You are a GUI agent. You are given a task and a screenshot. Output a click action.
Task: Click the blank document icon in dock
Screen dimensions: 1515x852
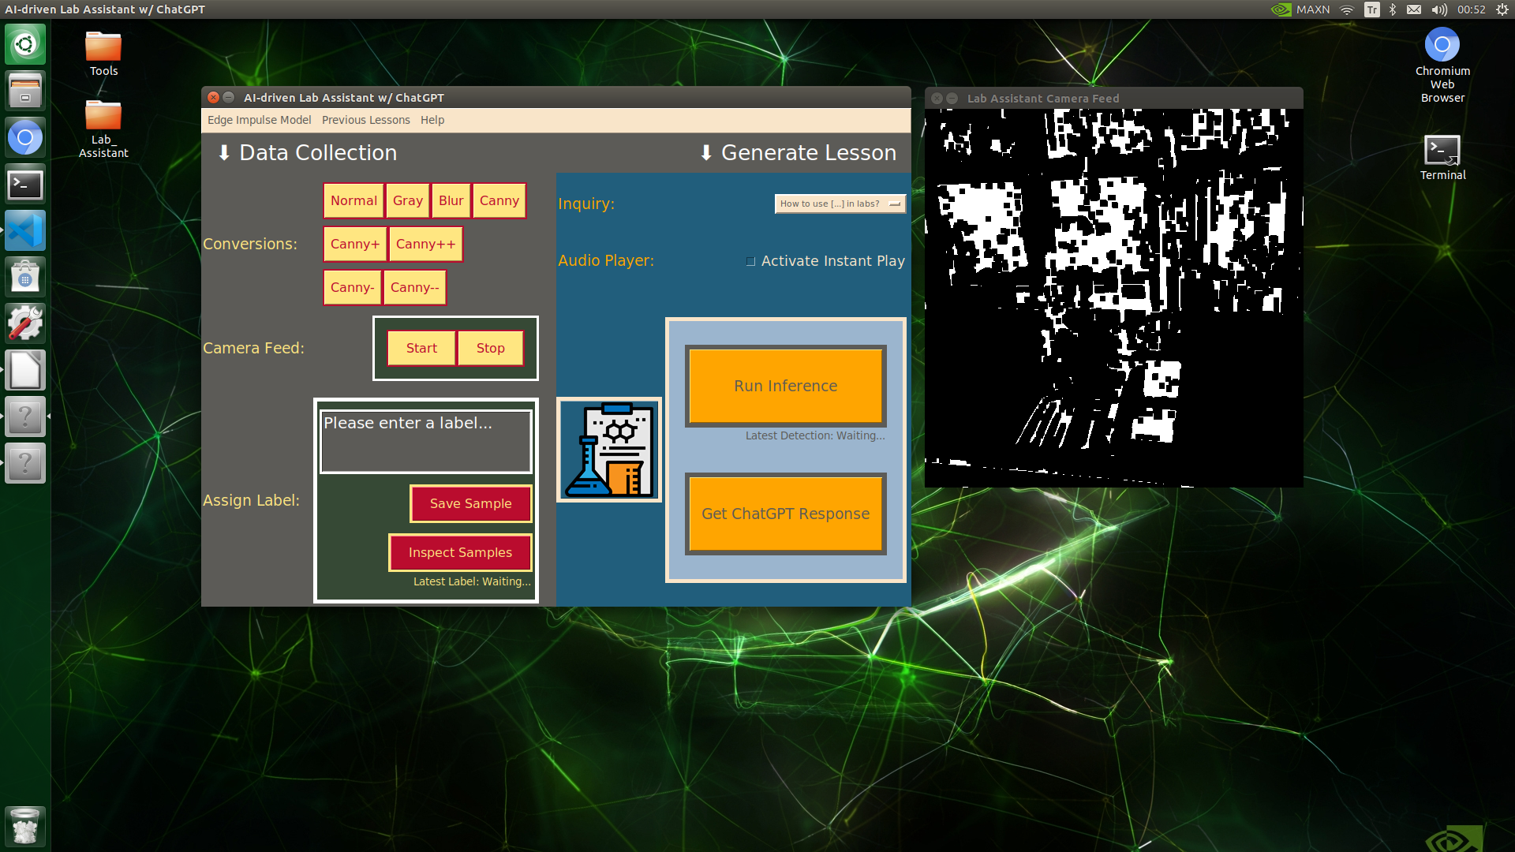(25, 370)
